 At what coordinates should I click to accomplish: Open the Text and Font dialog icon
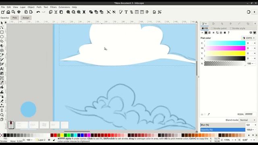tap(126, 12)
